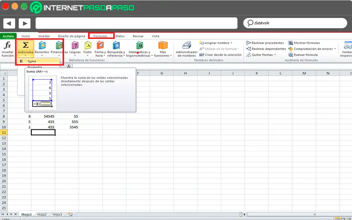
Task: Click the formula bar fx button
Action: pos(69,66)
